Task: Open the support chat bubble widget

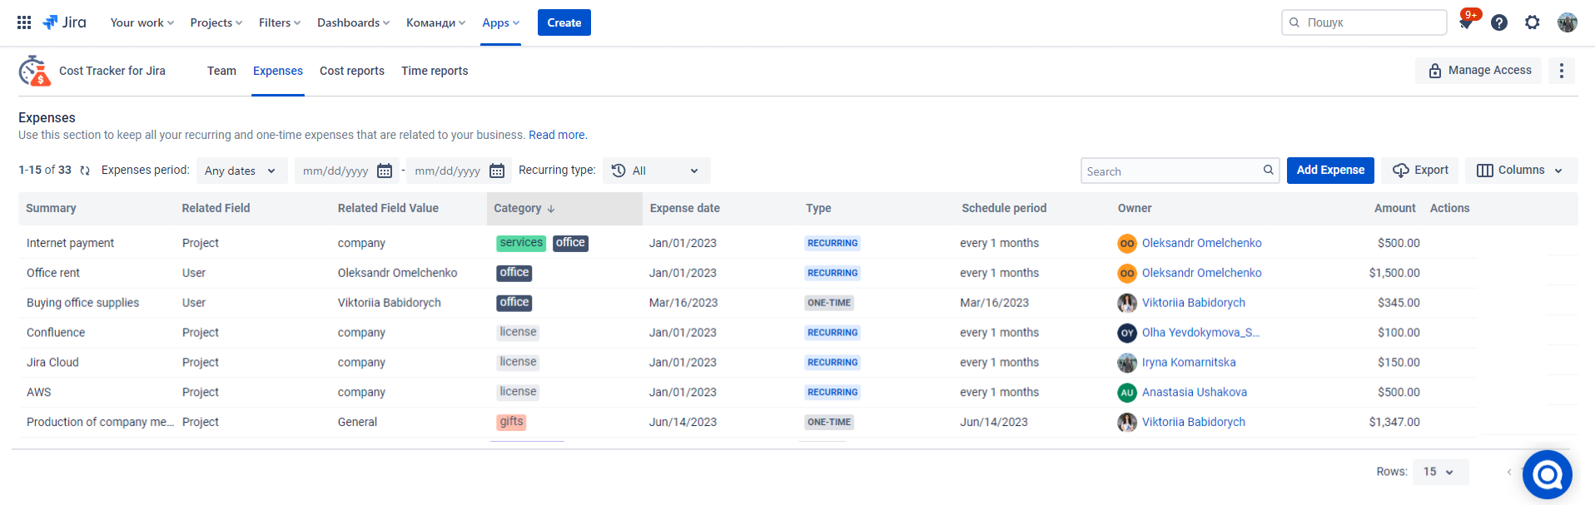Action: [1548, 474]
